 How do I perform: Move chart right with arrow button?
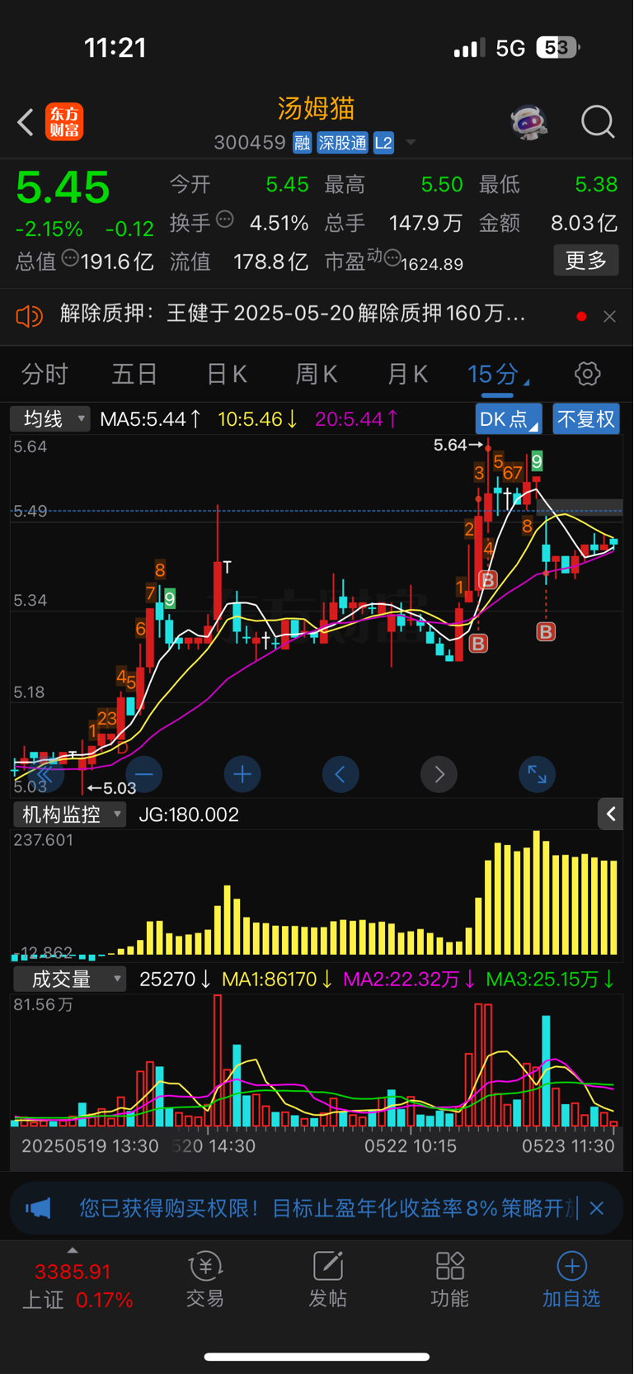(439, 774)
